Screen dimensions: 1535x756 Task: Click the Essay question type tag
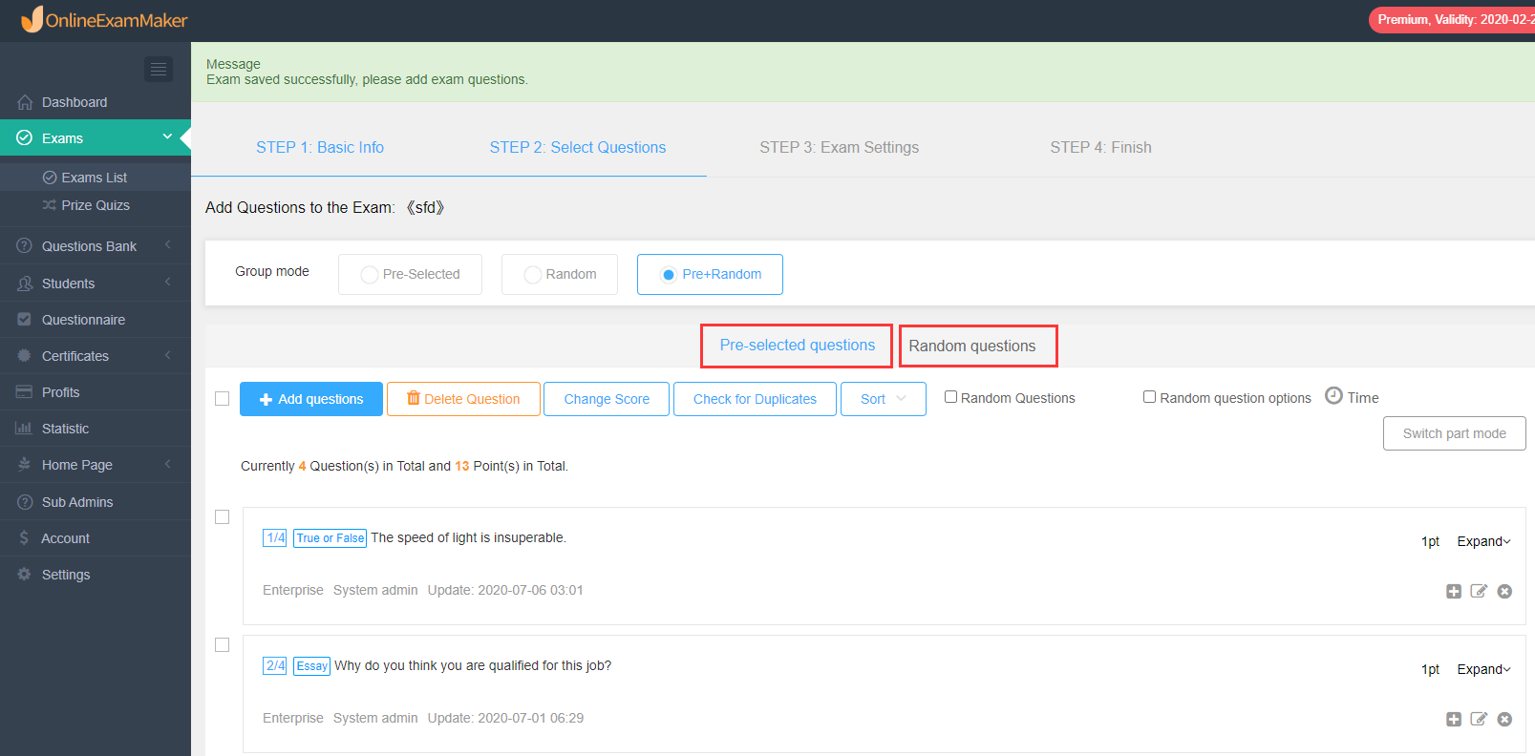(x=311, y=666)
